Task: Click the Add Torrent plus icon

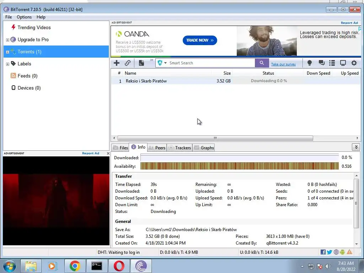Action: (117, 63)
